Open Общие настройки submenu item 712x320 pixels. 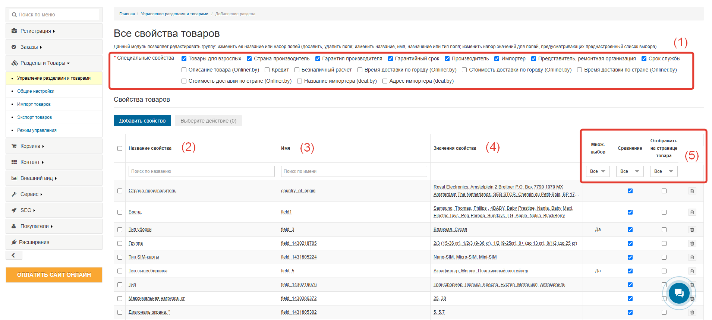click(x=36, y=91)
